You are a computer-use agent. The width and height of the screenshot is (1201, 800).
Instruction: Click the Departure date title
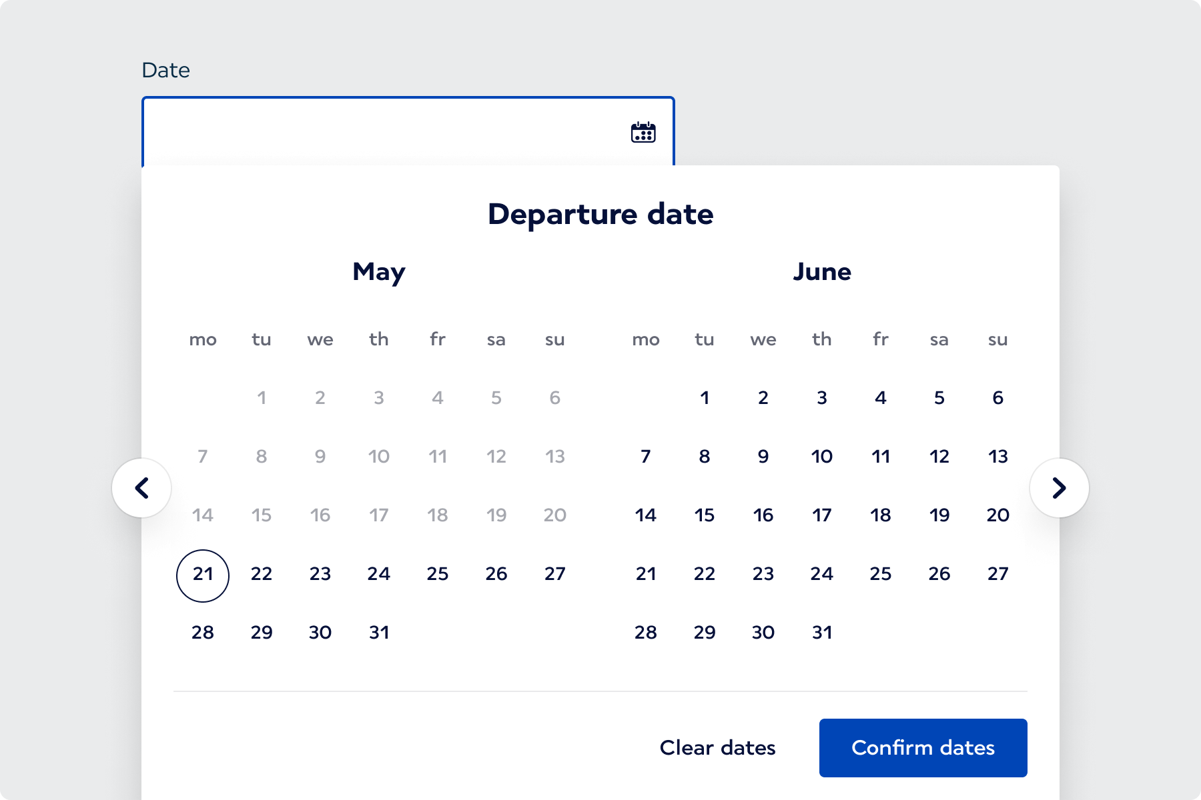point(600,214)
